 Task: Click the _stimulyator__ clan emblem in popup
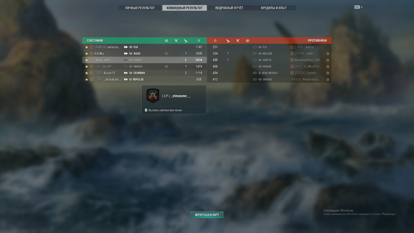pyautogui.click(x=153, y=96)
